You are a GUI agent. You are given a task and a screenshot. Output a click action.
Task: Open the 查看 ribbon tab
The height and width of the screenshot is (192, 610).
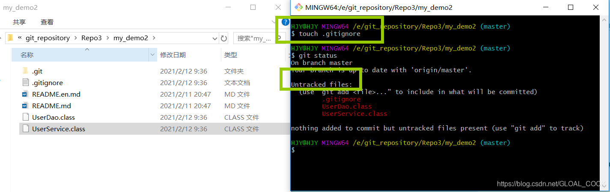tap(47, 22)
